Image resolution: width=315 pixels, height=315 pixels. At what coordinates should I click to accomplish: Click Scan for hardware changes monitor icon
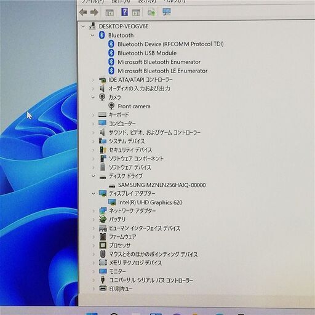167,12
